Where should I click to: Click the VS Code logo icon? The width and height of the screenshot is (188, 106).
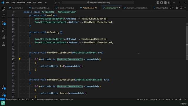coord(3,3)
